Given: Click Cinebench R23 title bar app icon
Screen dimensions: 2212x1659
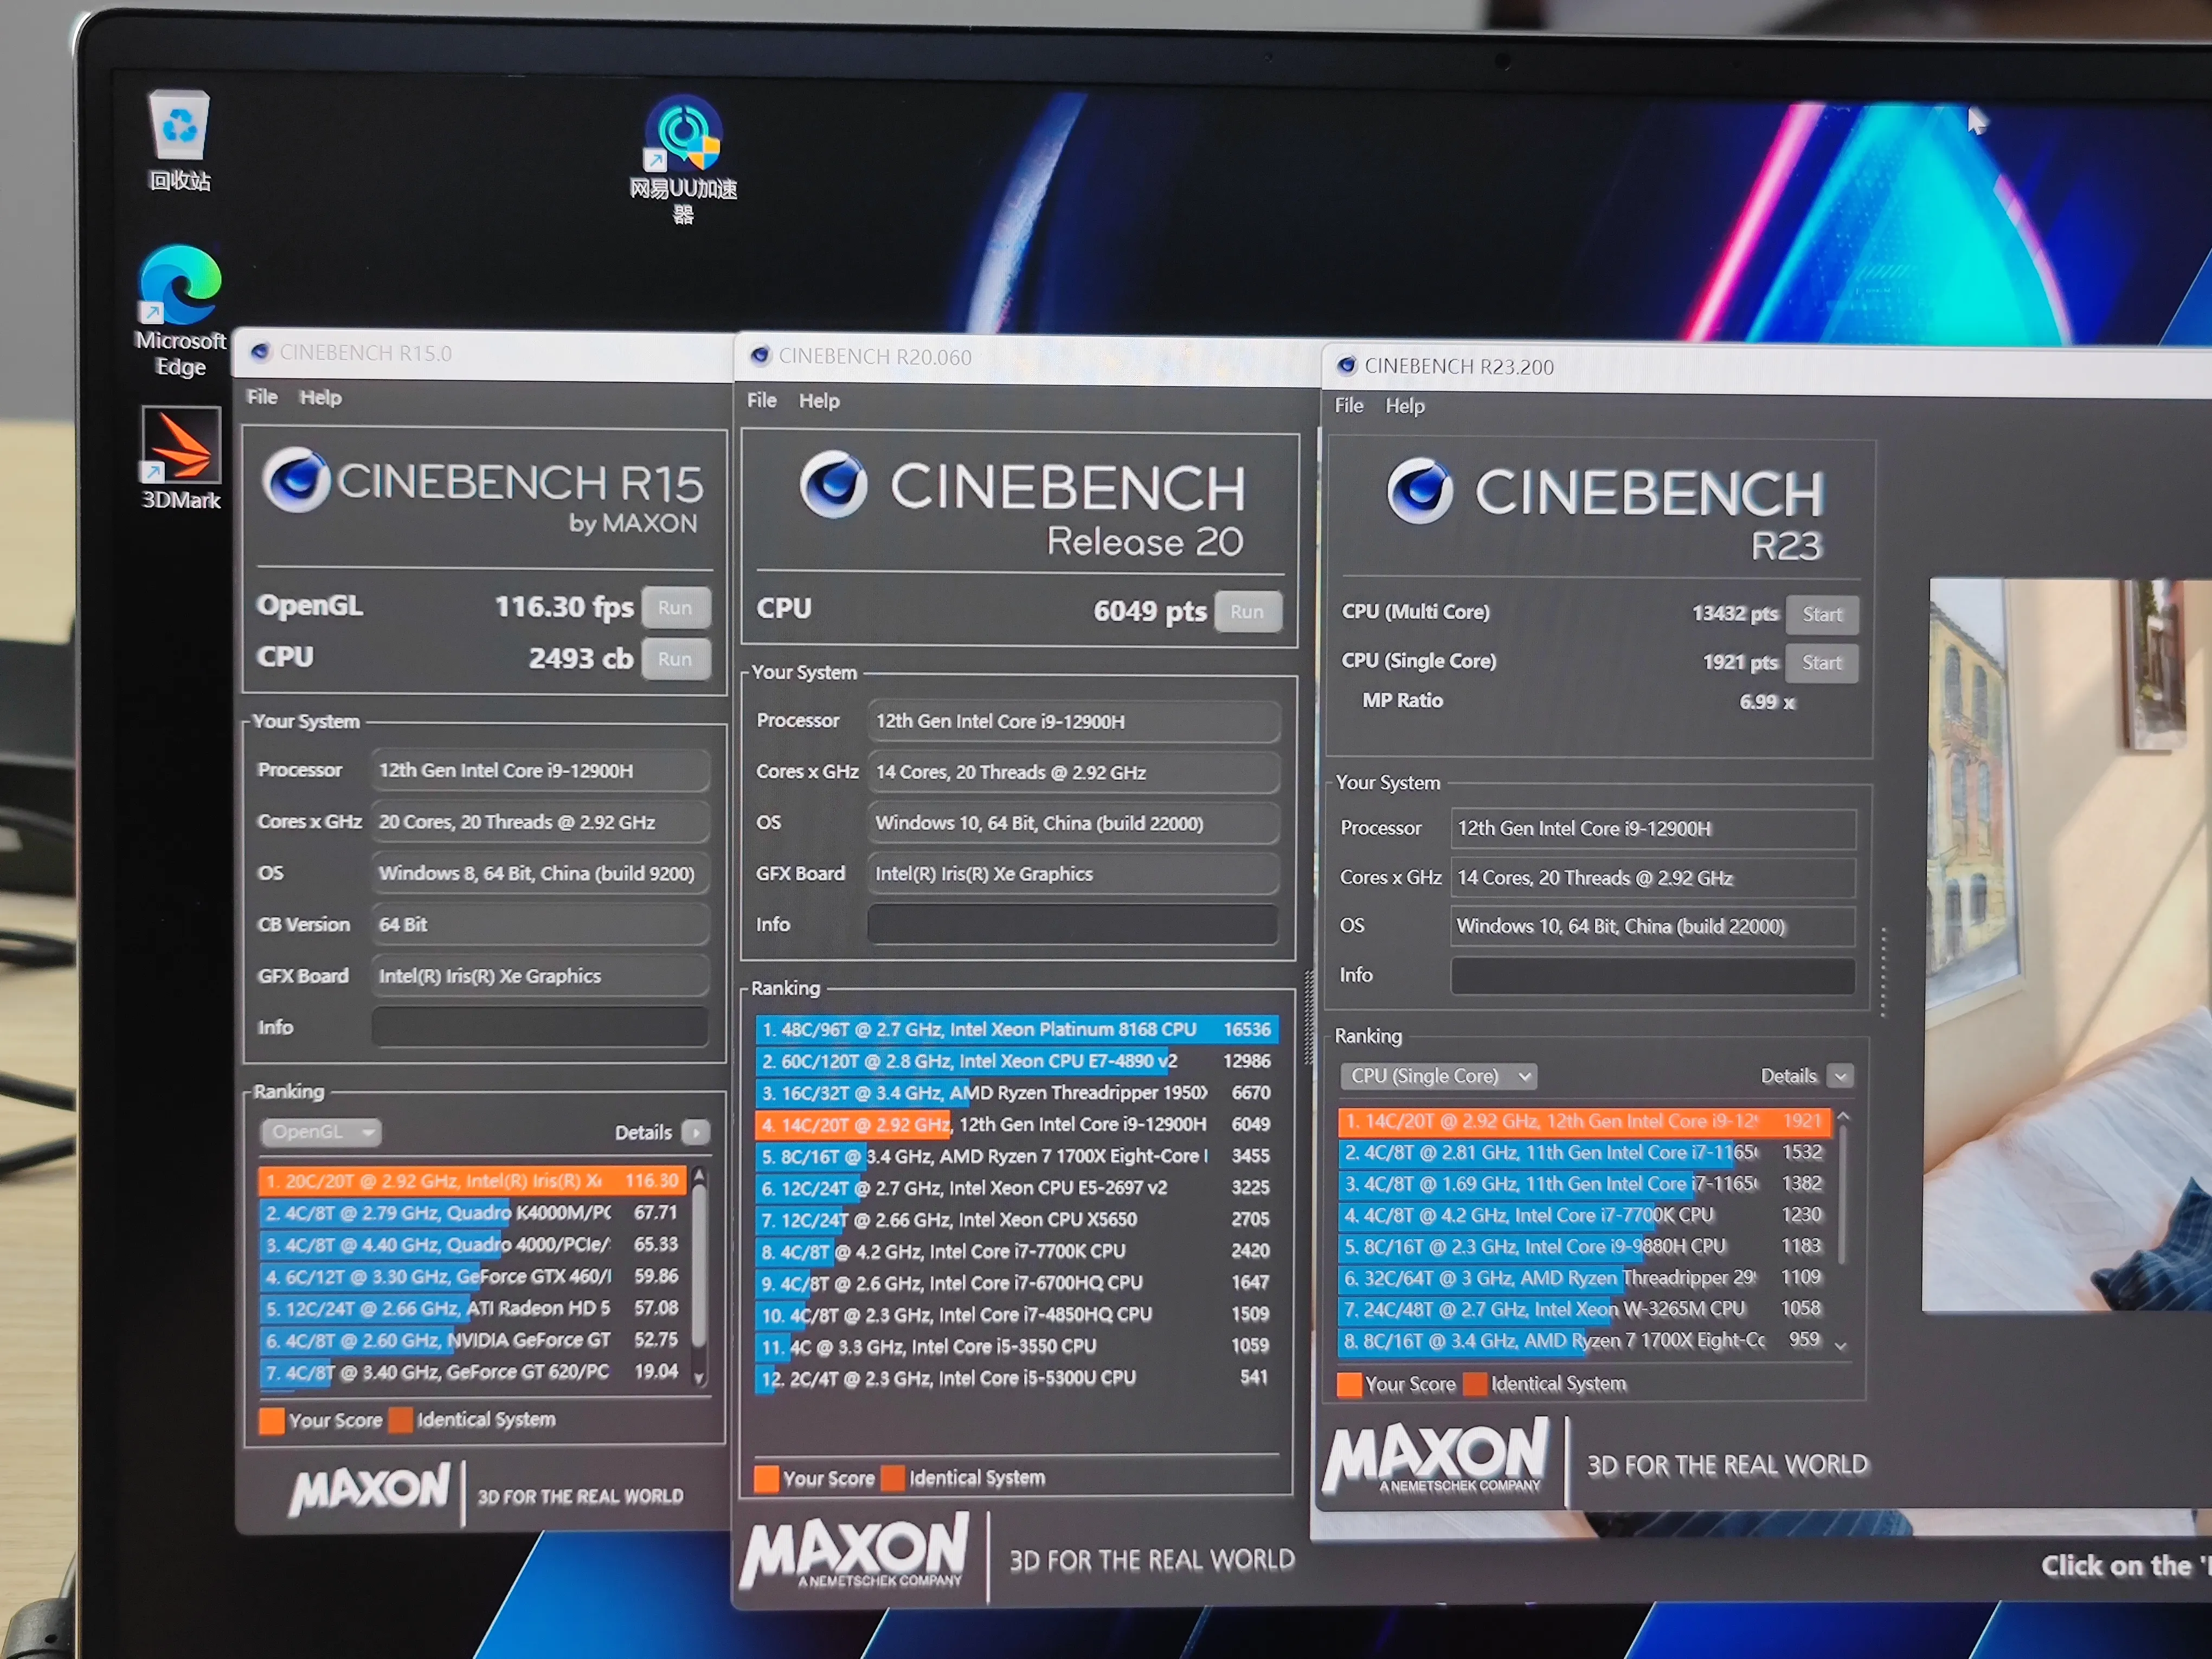Looking at the screenshot, I should 1347,366.
